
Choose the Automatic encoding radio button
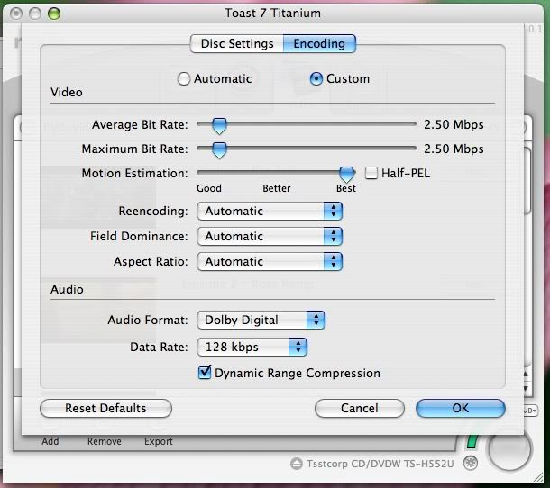(184, 79)
